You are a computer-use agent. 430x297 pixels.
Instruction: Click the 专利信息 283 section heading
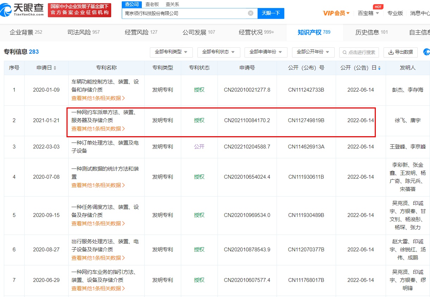coord(21,52)
